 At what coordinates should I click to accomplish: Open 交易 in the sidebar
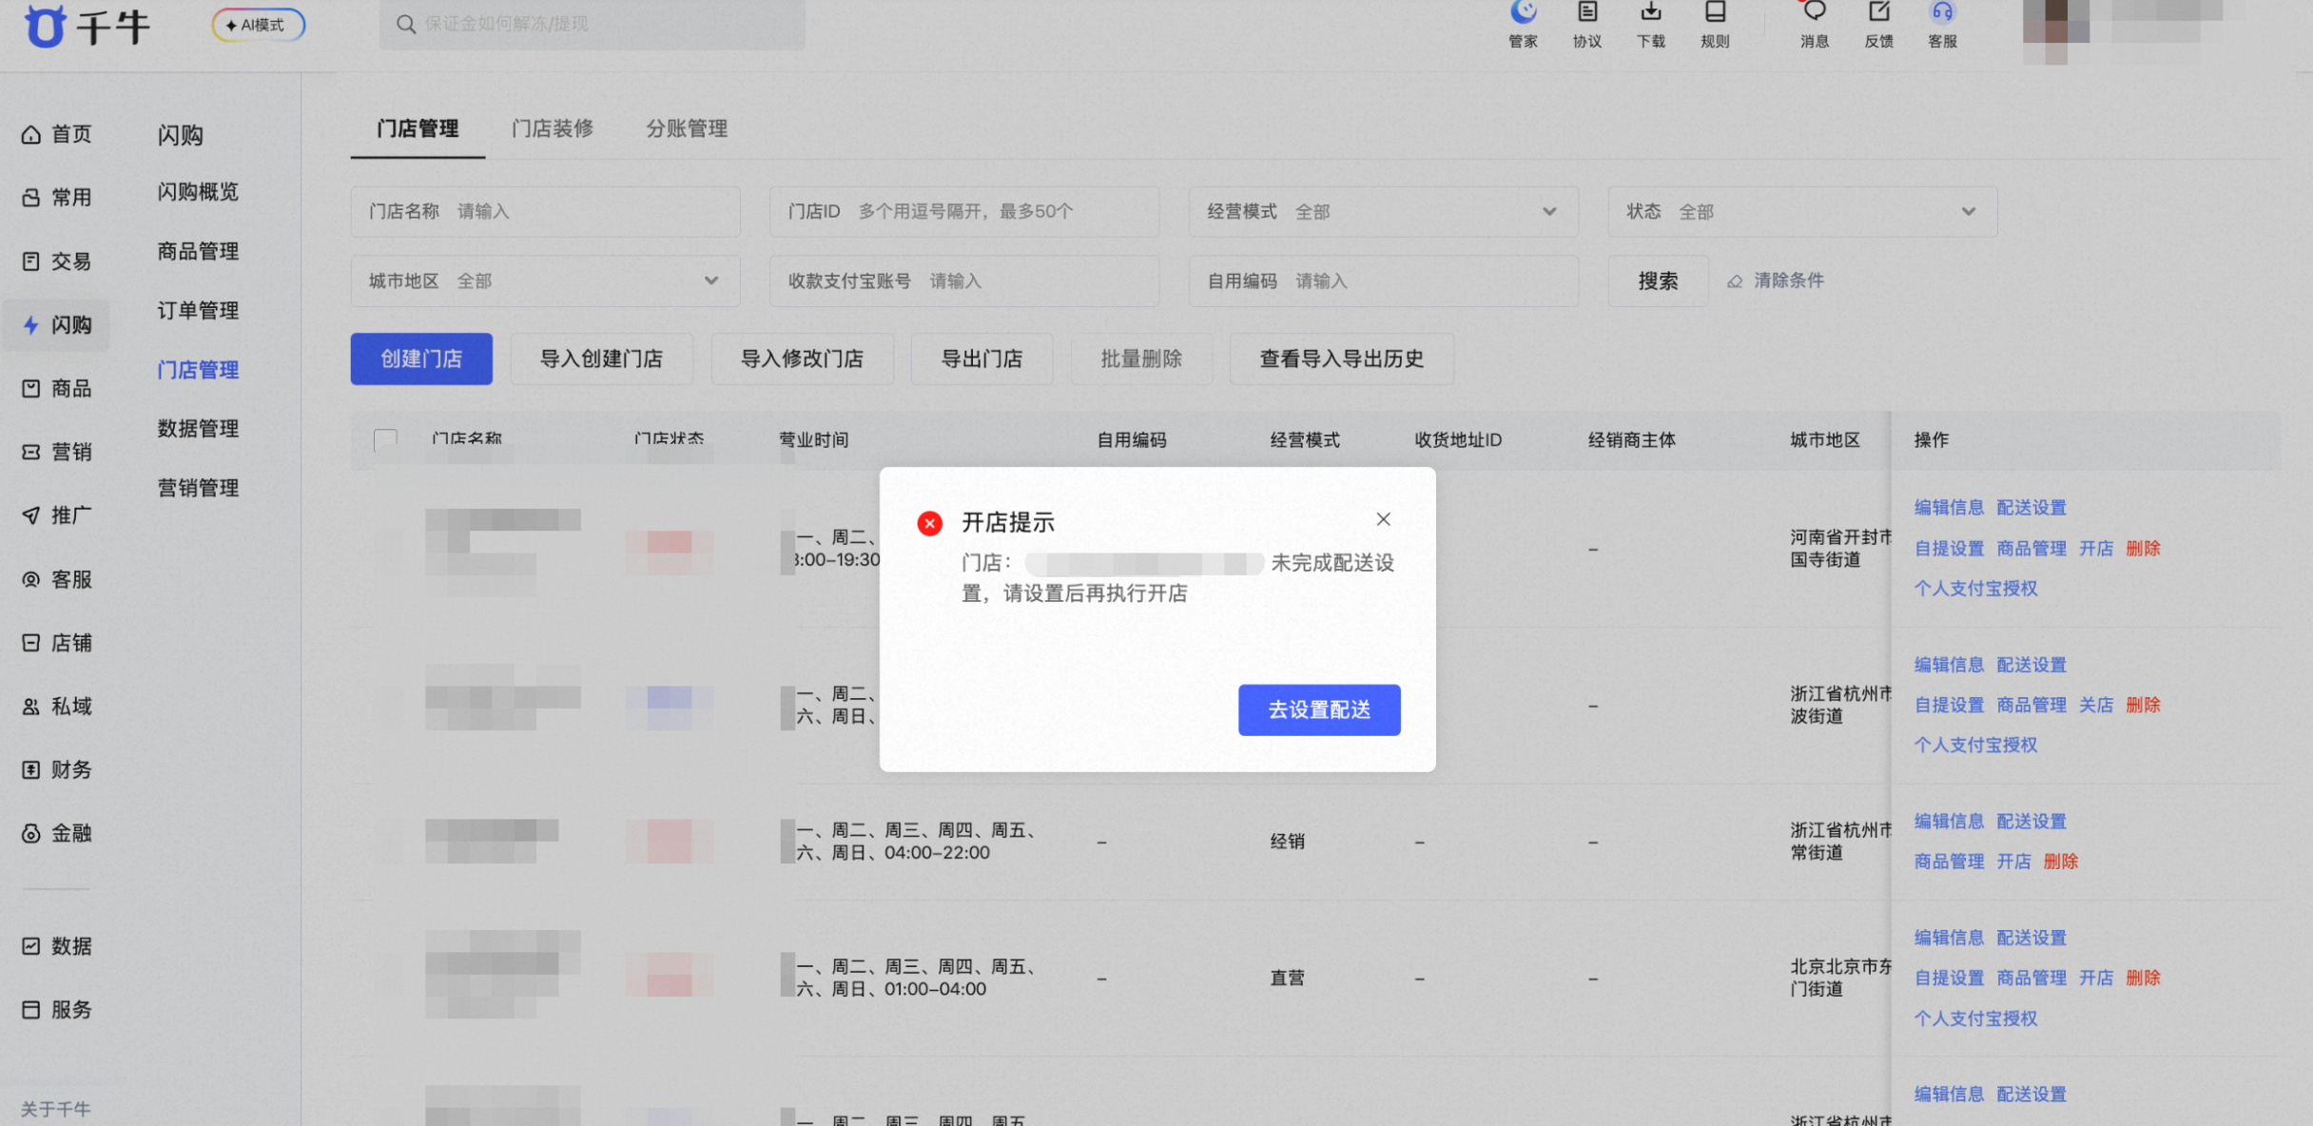coord(56,262)
